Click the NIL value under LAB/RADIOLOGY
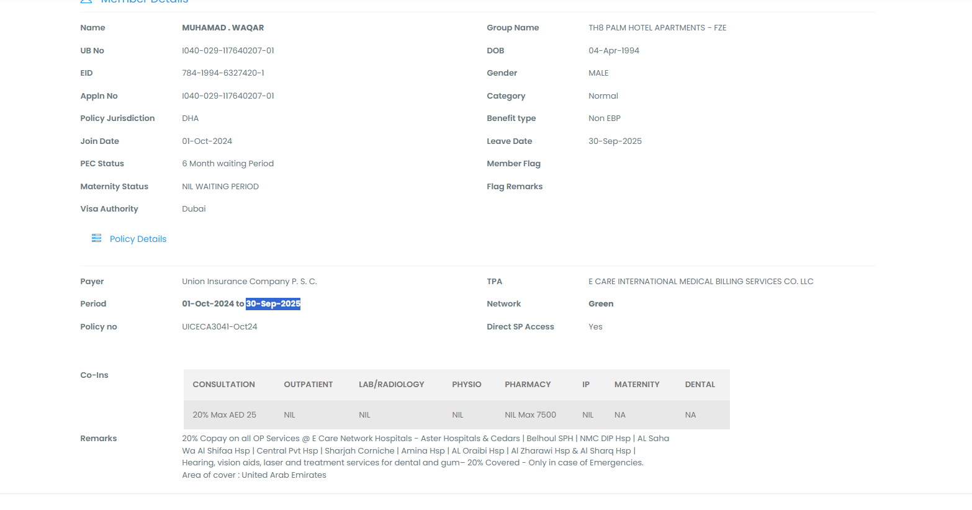 click(x=364, y=415)
